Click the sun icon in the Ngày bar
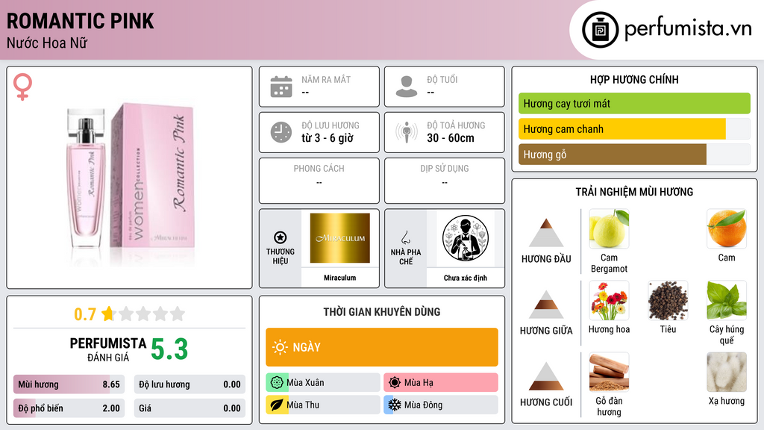 (x=280, y=347)
